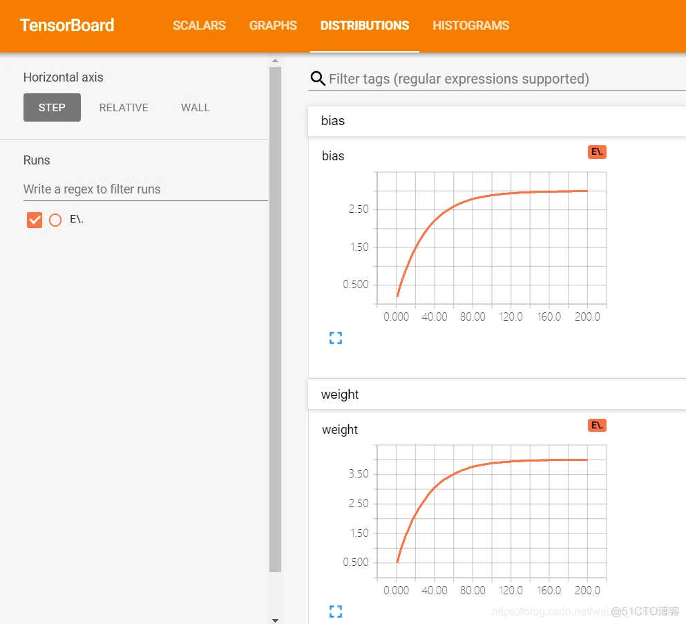Image resolution: width=686 pixels, height=624 pixels.
Task: Click the Runs heading text
Action: (x=37, y=160)
